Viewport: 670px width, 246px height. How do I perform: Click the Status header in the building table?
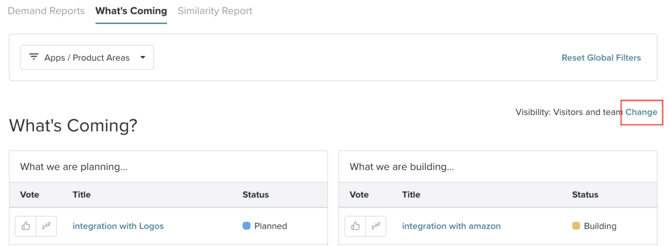tap(585, 195)
